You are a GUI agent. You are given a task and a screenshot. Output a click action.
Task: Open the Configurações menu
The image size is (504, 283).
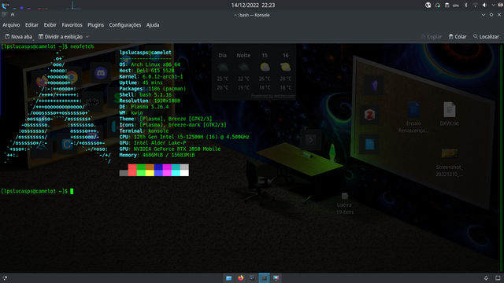tap(125, 25)
